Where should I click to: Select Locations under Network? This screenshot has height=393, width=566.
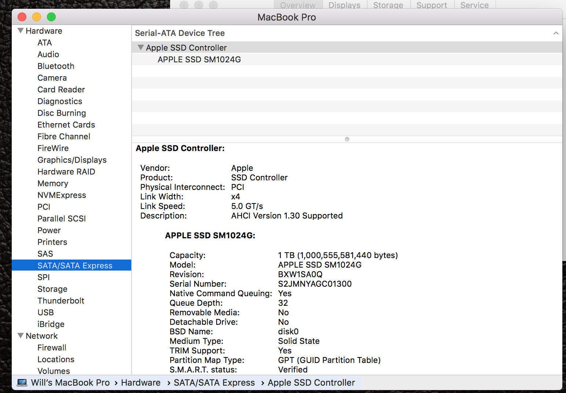pyautogui.click(x=56, y=359)
